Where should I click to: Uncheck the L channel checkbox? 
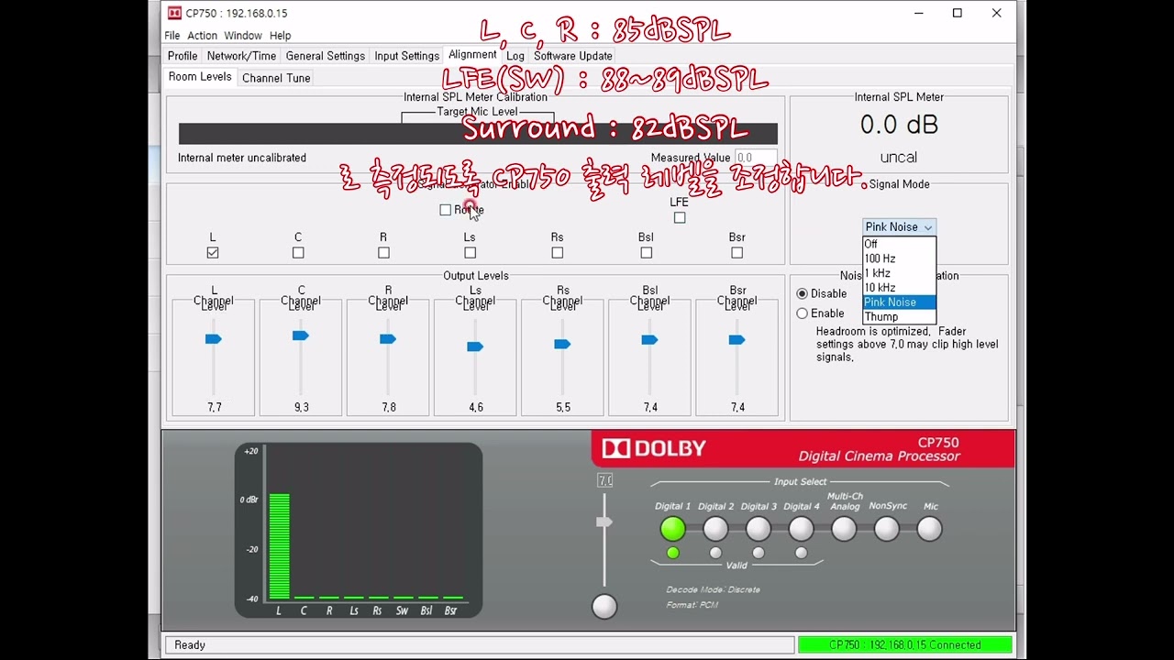(x=213, y=253)
